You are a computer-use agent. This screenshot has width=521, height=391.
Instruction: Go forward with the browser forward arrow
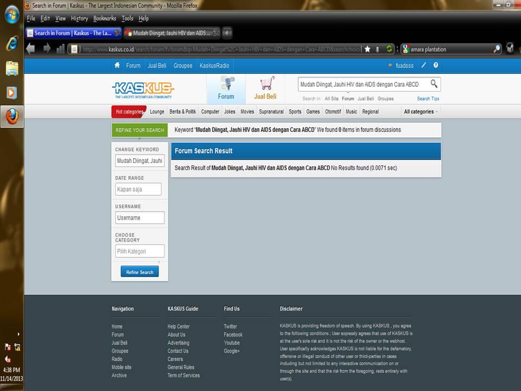(x=47, y=49)
